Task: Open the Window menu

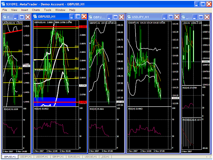Action: click(x=60, y=10)
